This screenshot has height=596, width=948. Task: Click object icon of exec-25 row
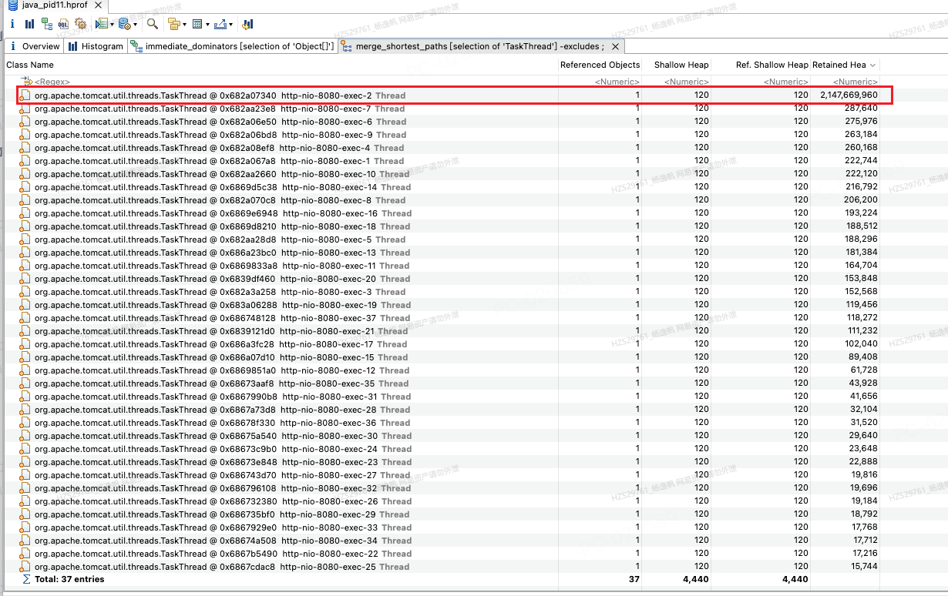pos(25,567)
